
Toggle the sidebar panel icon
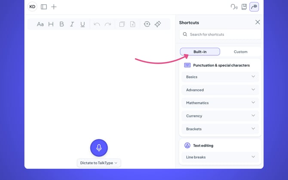coord(44,7)
